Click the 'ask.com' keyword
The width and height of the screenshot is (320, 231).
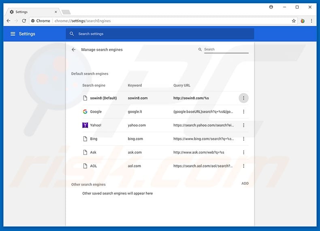135,152
